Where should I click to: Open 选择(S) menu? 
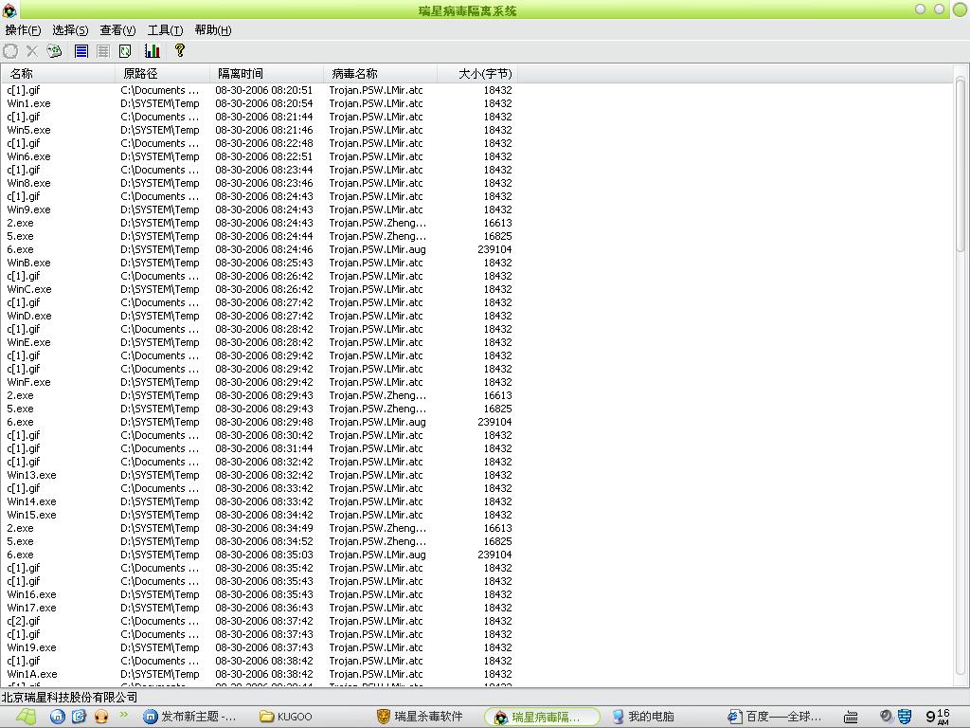[70, 29]
